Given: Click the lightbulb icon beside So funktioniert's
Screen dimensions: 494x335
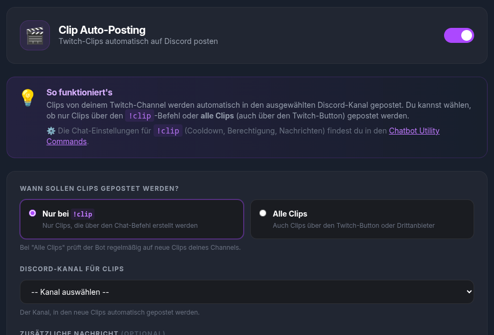Looking at the screenshot, I should (x=27, y=98).
